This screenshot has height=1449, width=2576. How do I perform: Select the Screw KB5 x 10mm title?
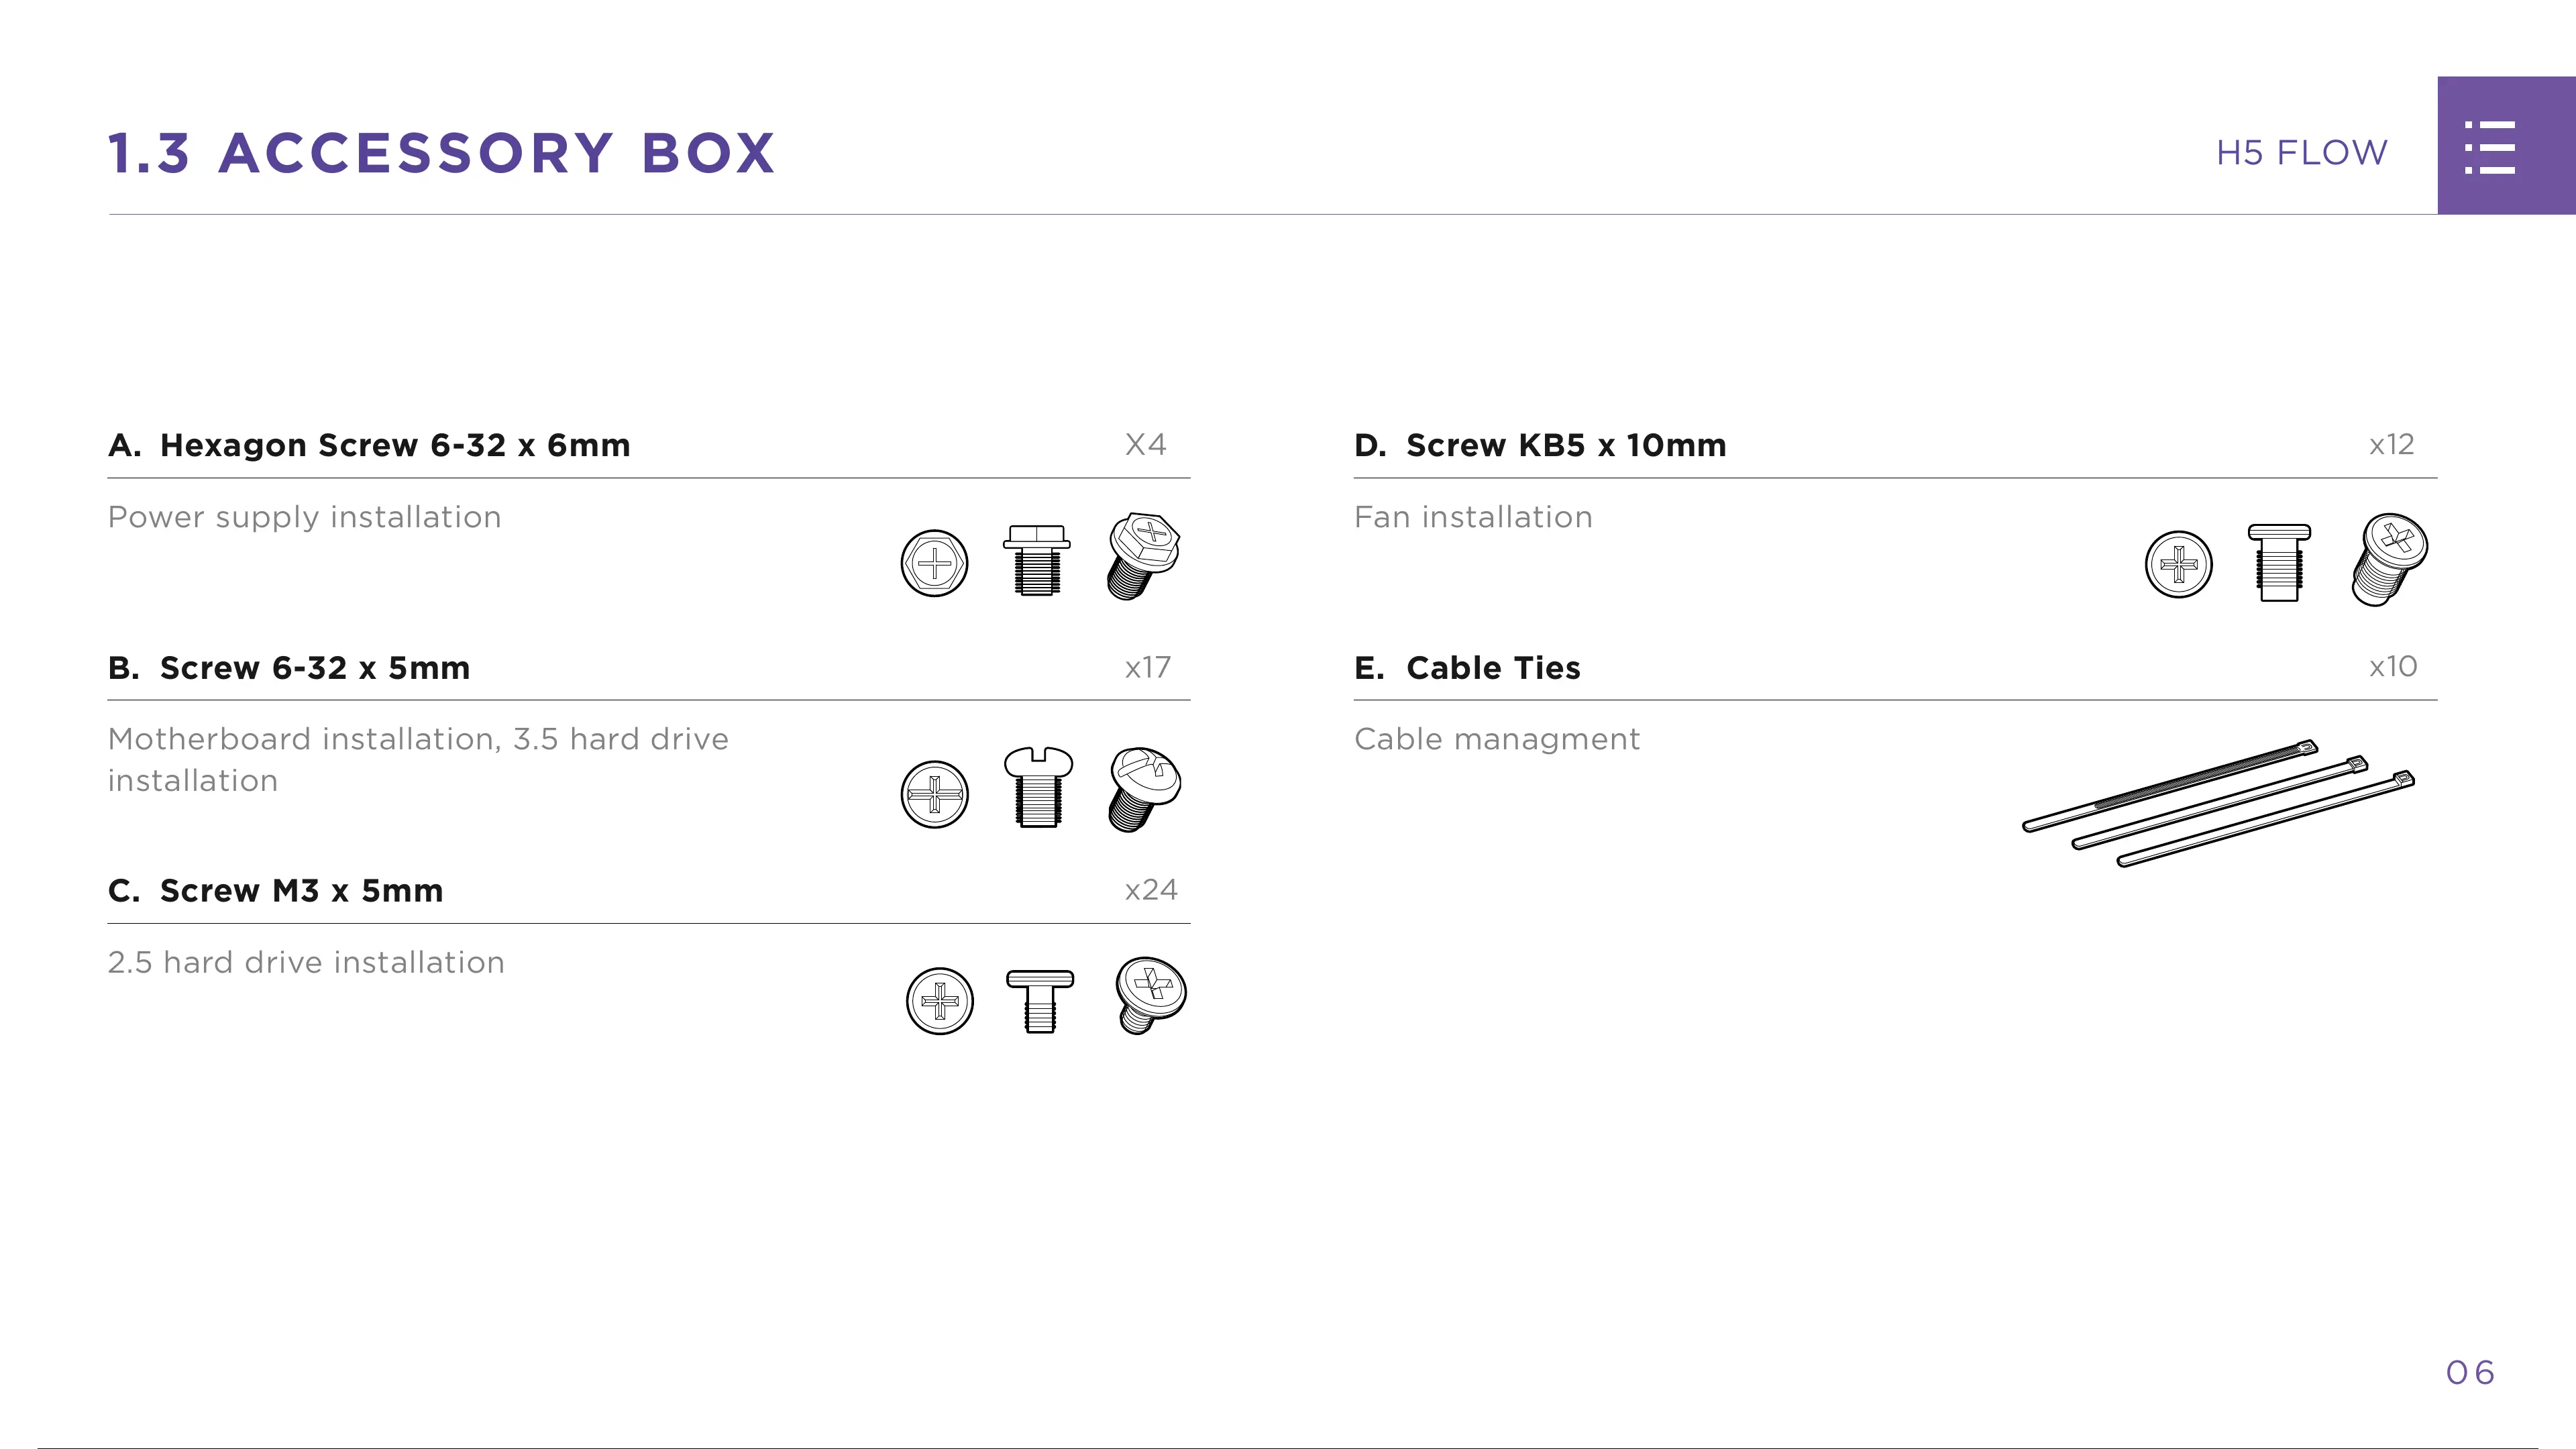coord(1565,445)
